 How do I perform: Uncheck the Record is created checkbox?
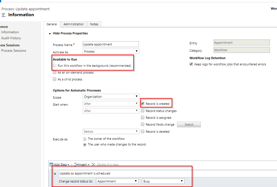pyautogui.click(x=143, y=104)
